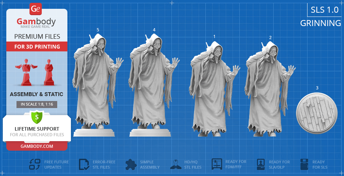The width and height of the screenshot is (344, 176).
Task: Select the round base part number 3
Action: pos(317,113)
